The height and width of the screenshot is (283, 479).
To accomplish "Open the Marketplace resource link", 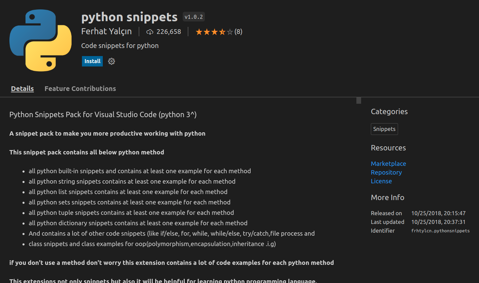I will [388, 163].
